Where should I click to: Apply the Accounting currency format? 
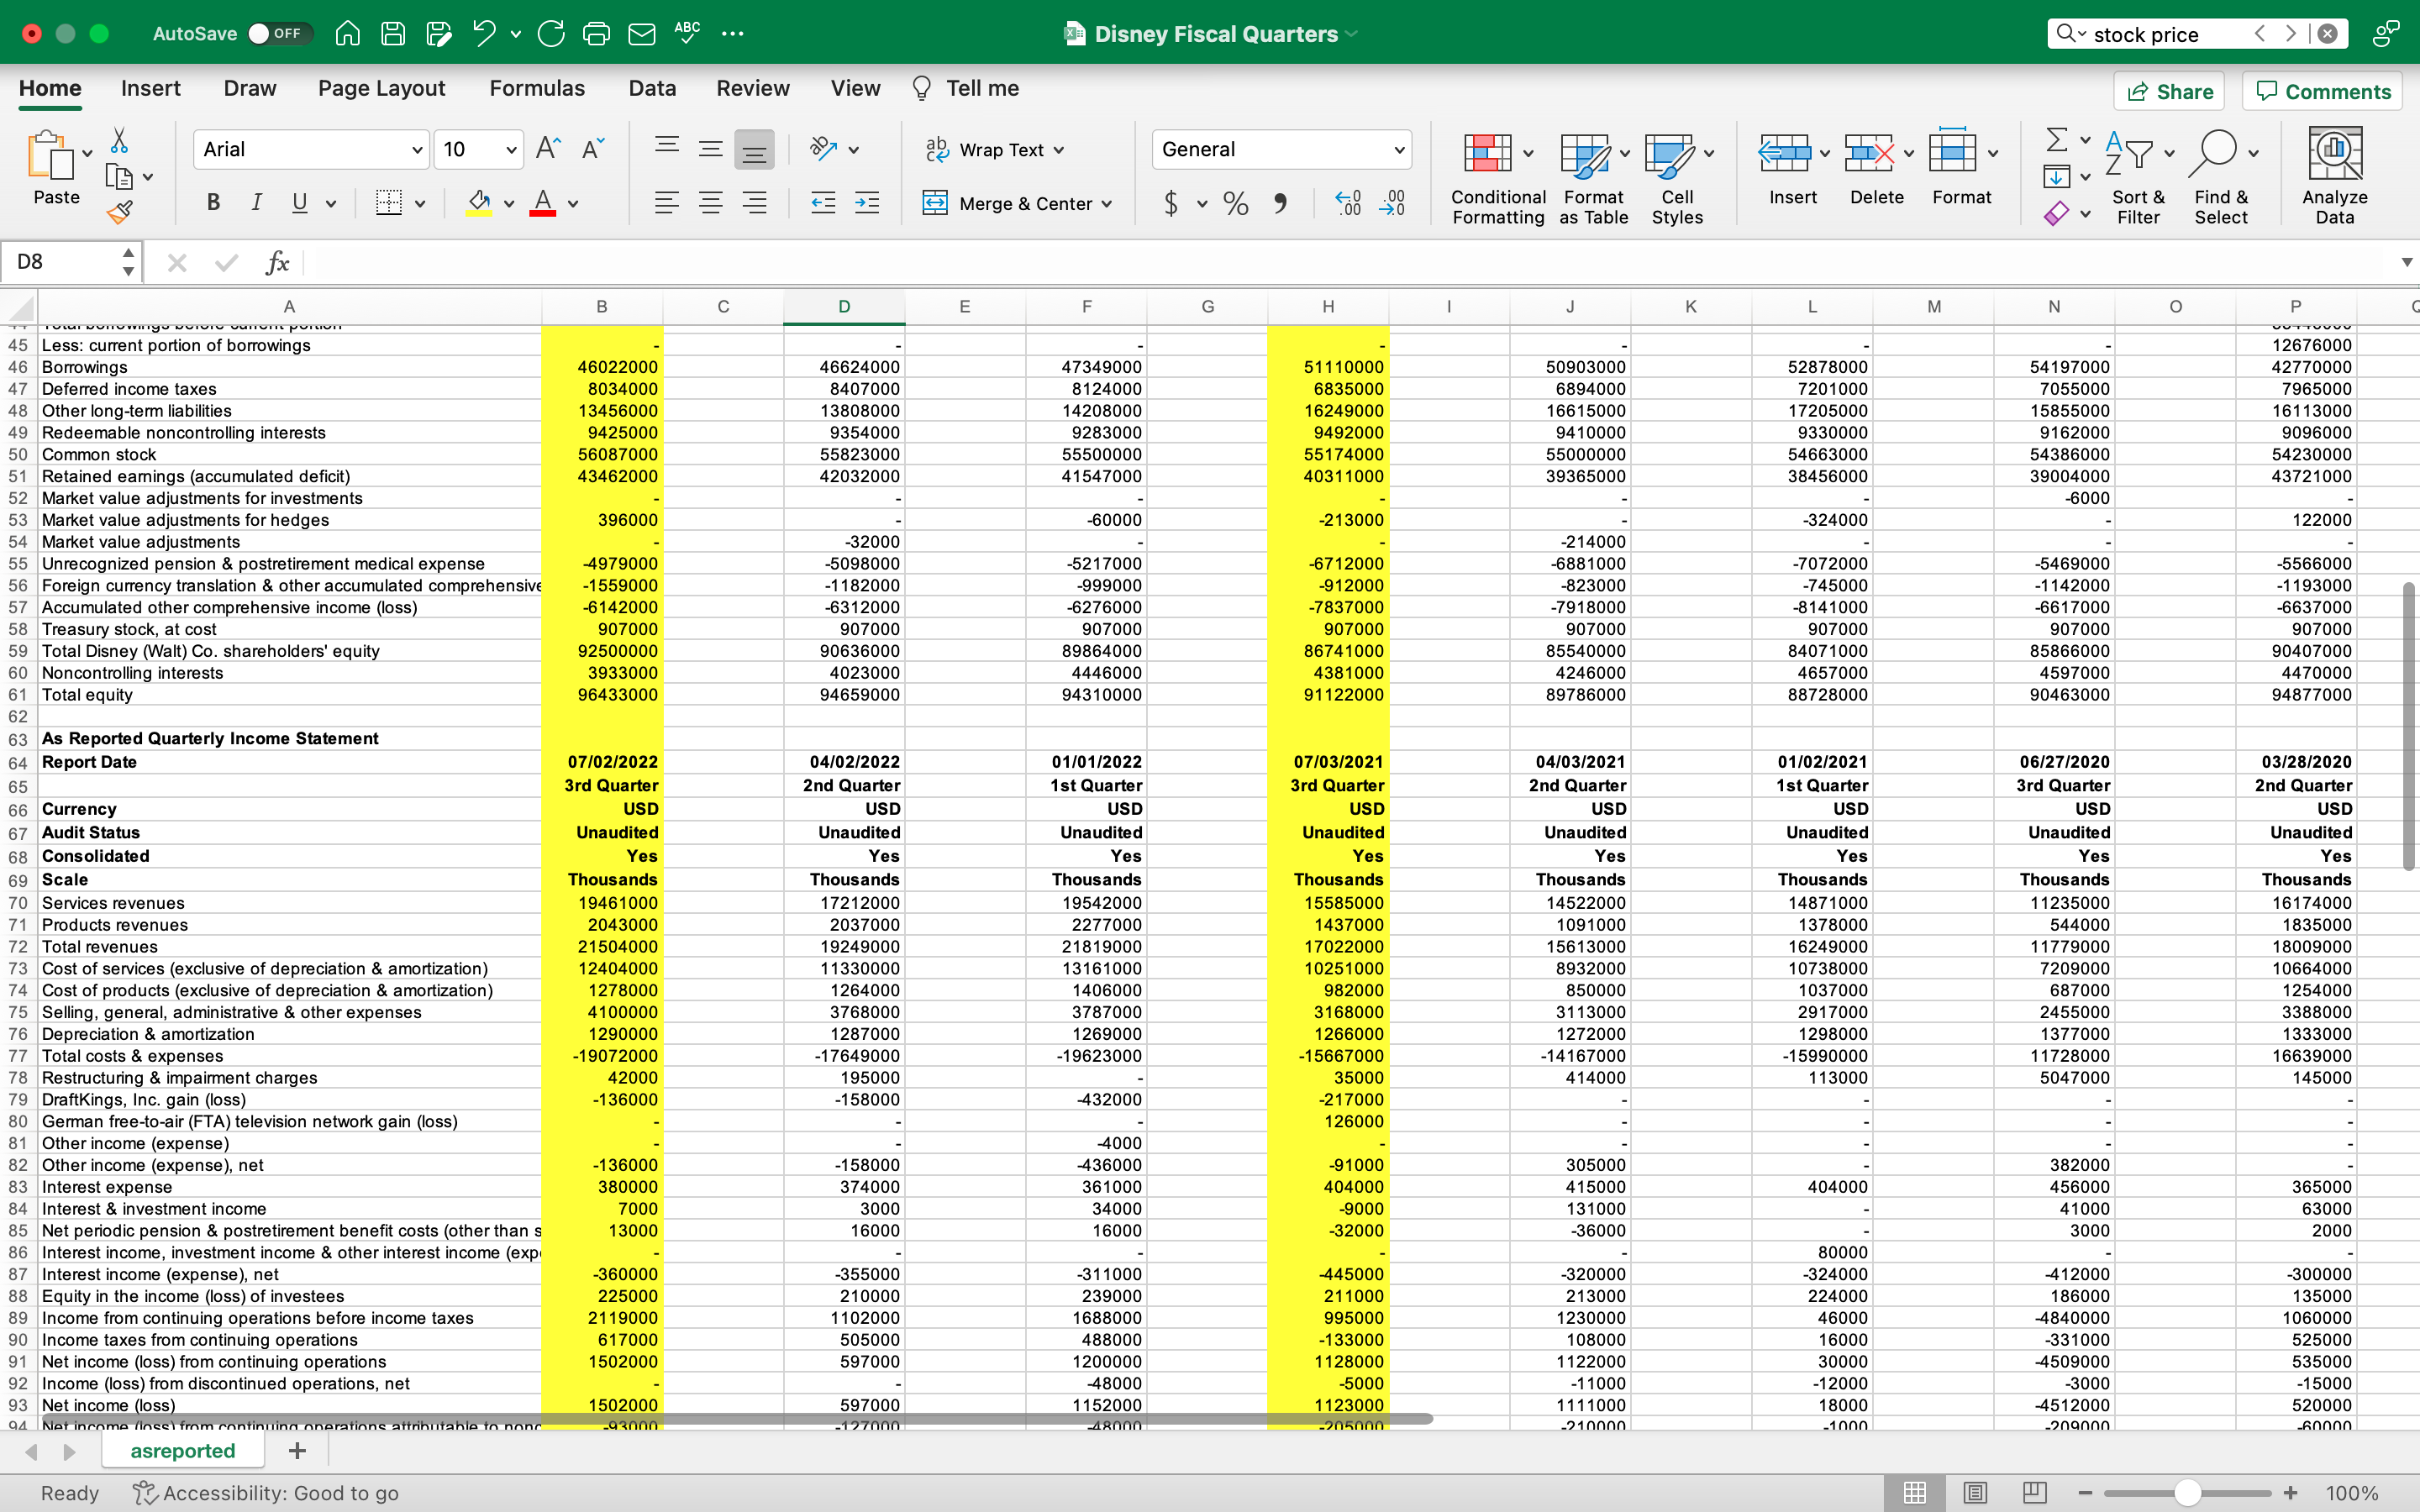(x=1173, y=203)
